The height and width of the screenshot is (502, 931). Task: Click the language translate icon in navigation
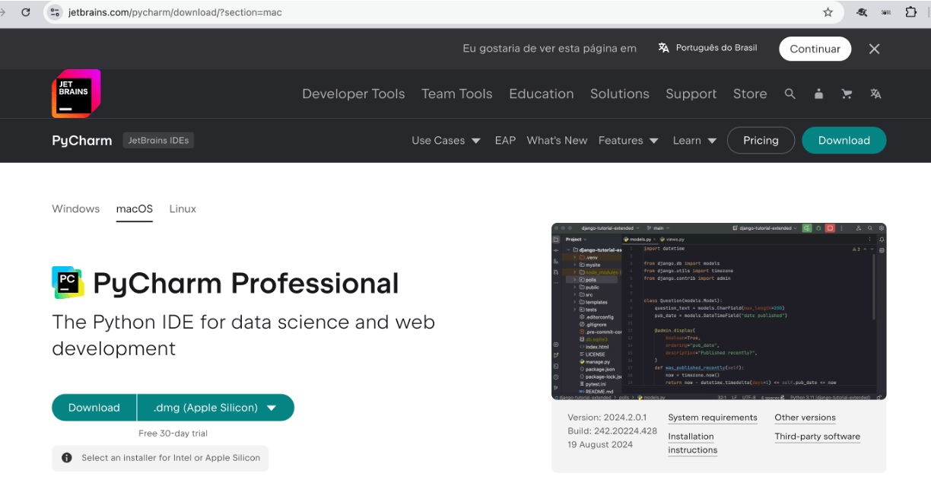tap(875, 94)
